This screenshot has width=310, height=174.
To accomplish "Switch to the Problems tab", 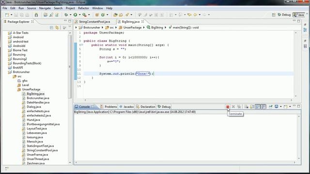I will [x=108, y=106].
